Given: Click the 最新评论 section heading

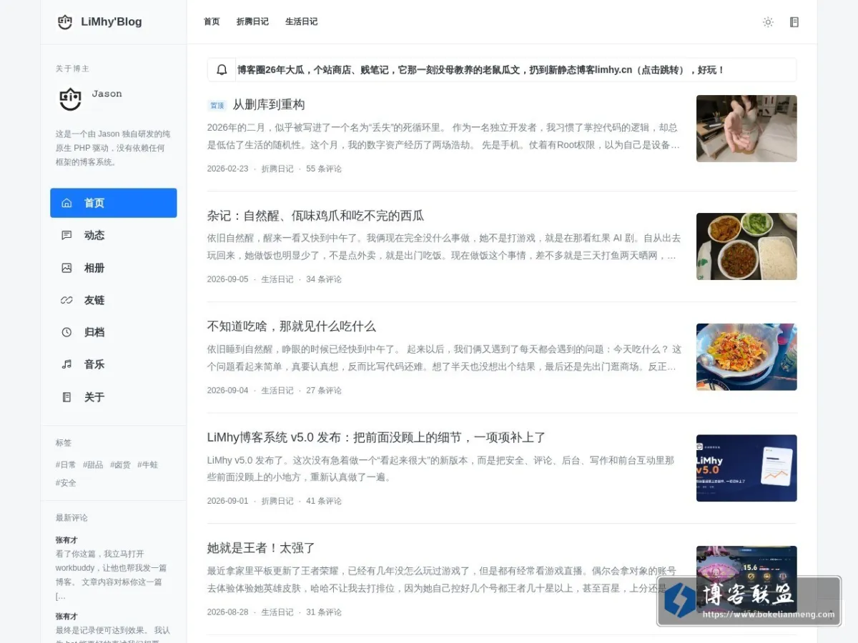Looking at the screenshot, I should (x=71, y=518).
